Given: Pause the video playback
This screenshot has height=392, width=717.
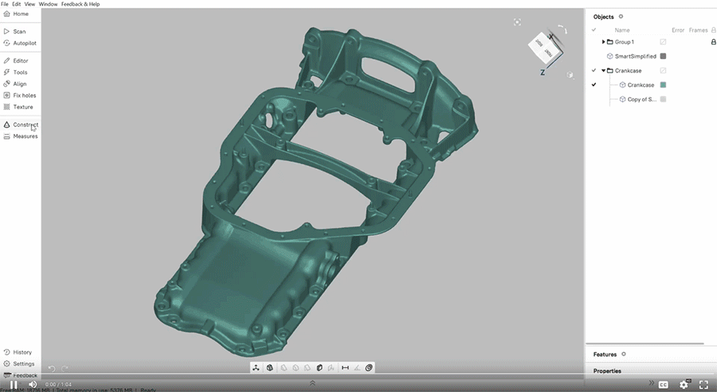Looking at the screenshot, I should (14, 385).
